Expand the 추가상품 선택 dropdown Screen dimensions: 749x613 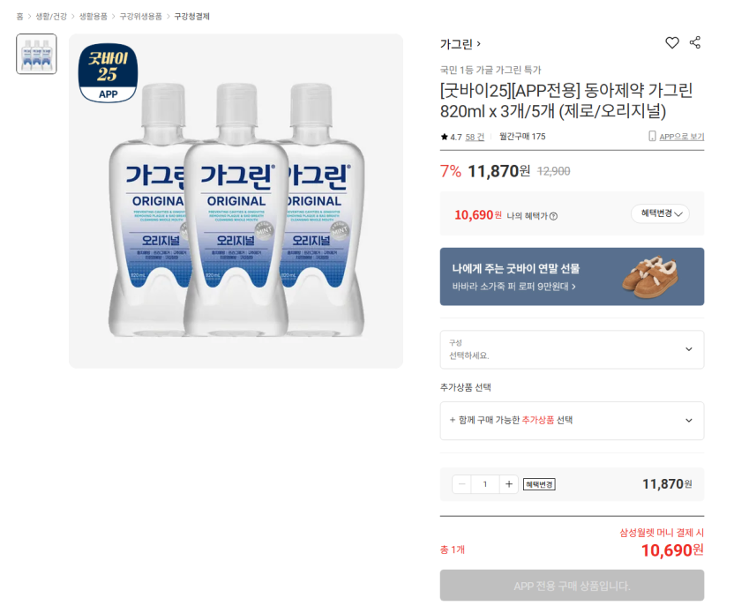[572, 421]
